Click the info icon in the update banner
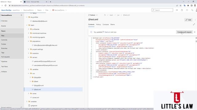 [x=91, y=32]
